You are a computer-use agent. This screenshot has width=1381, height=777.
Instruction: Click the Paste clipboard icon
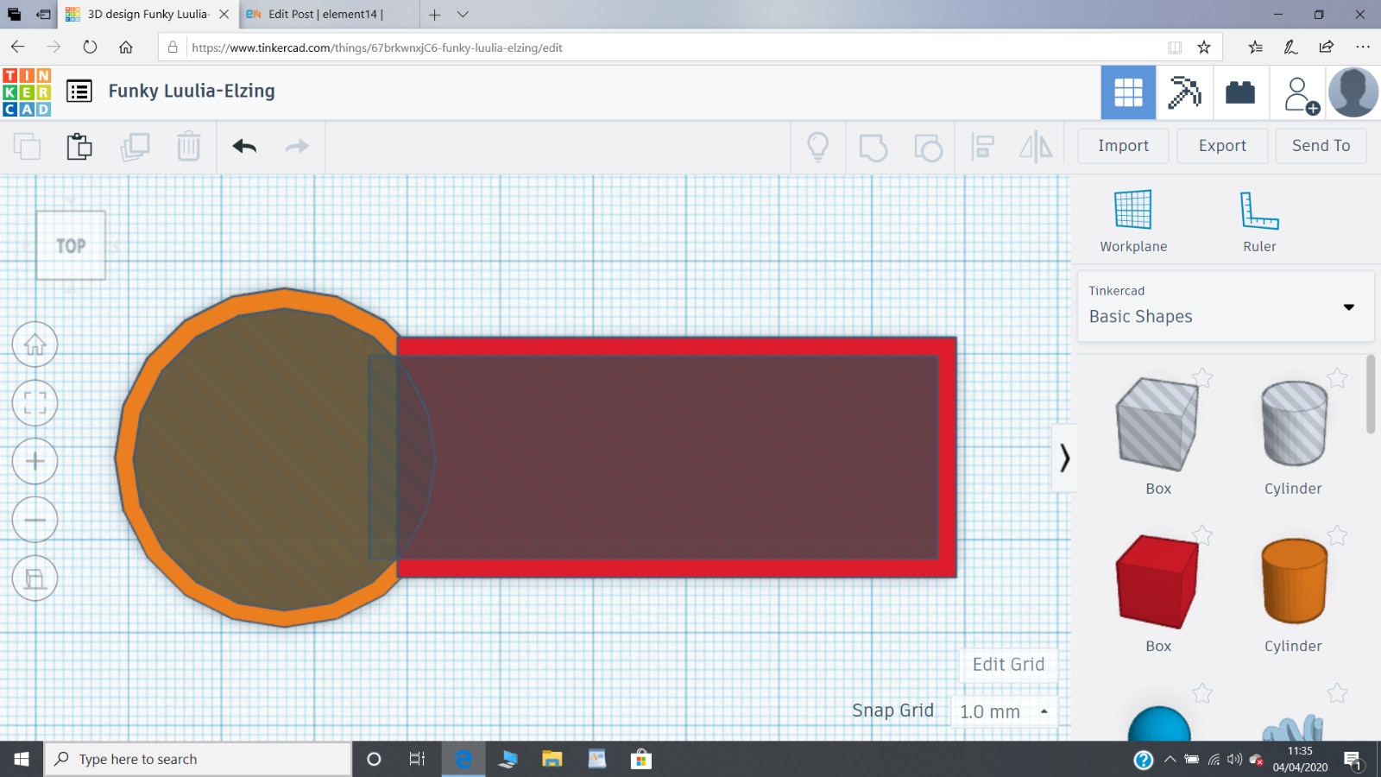(x=79, y=147)
